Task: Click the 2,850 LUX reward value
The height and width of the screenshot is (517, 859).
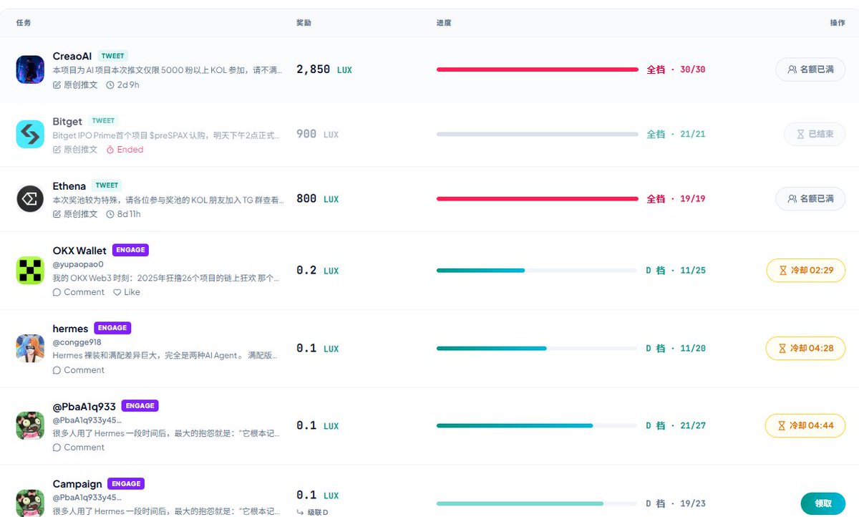Action: 324,69
